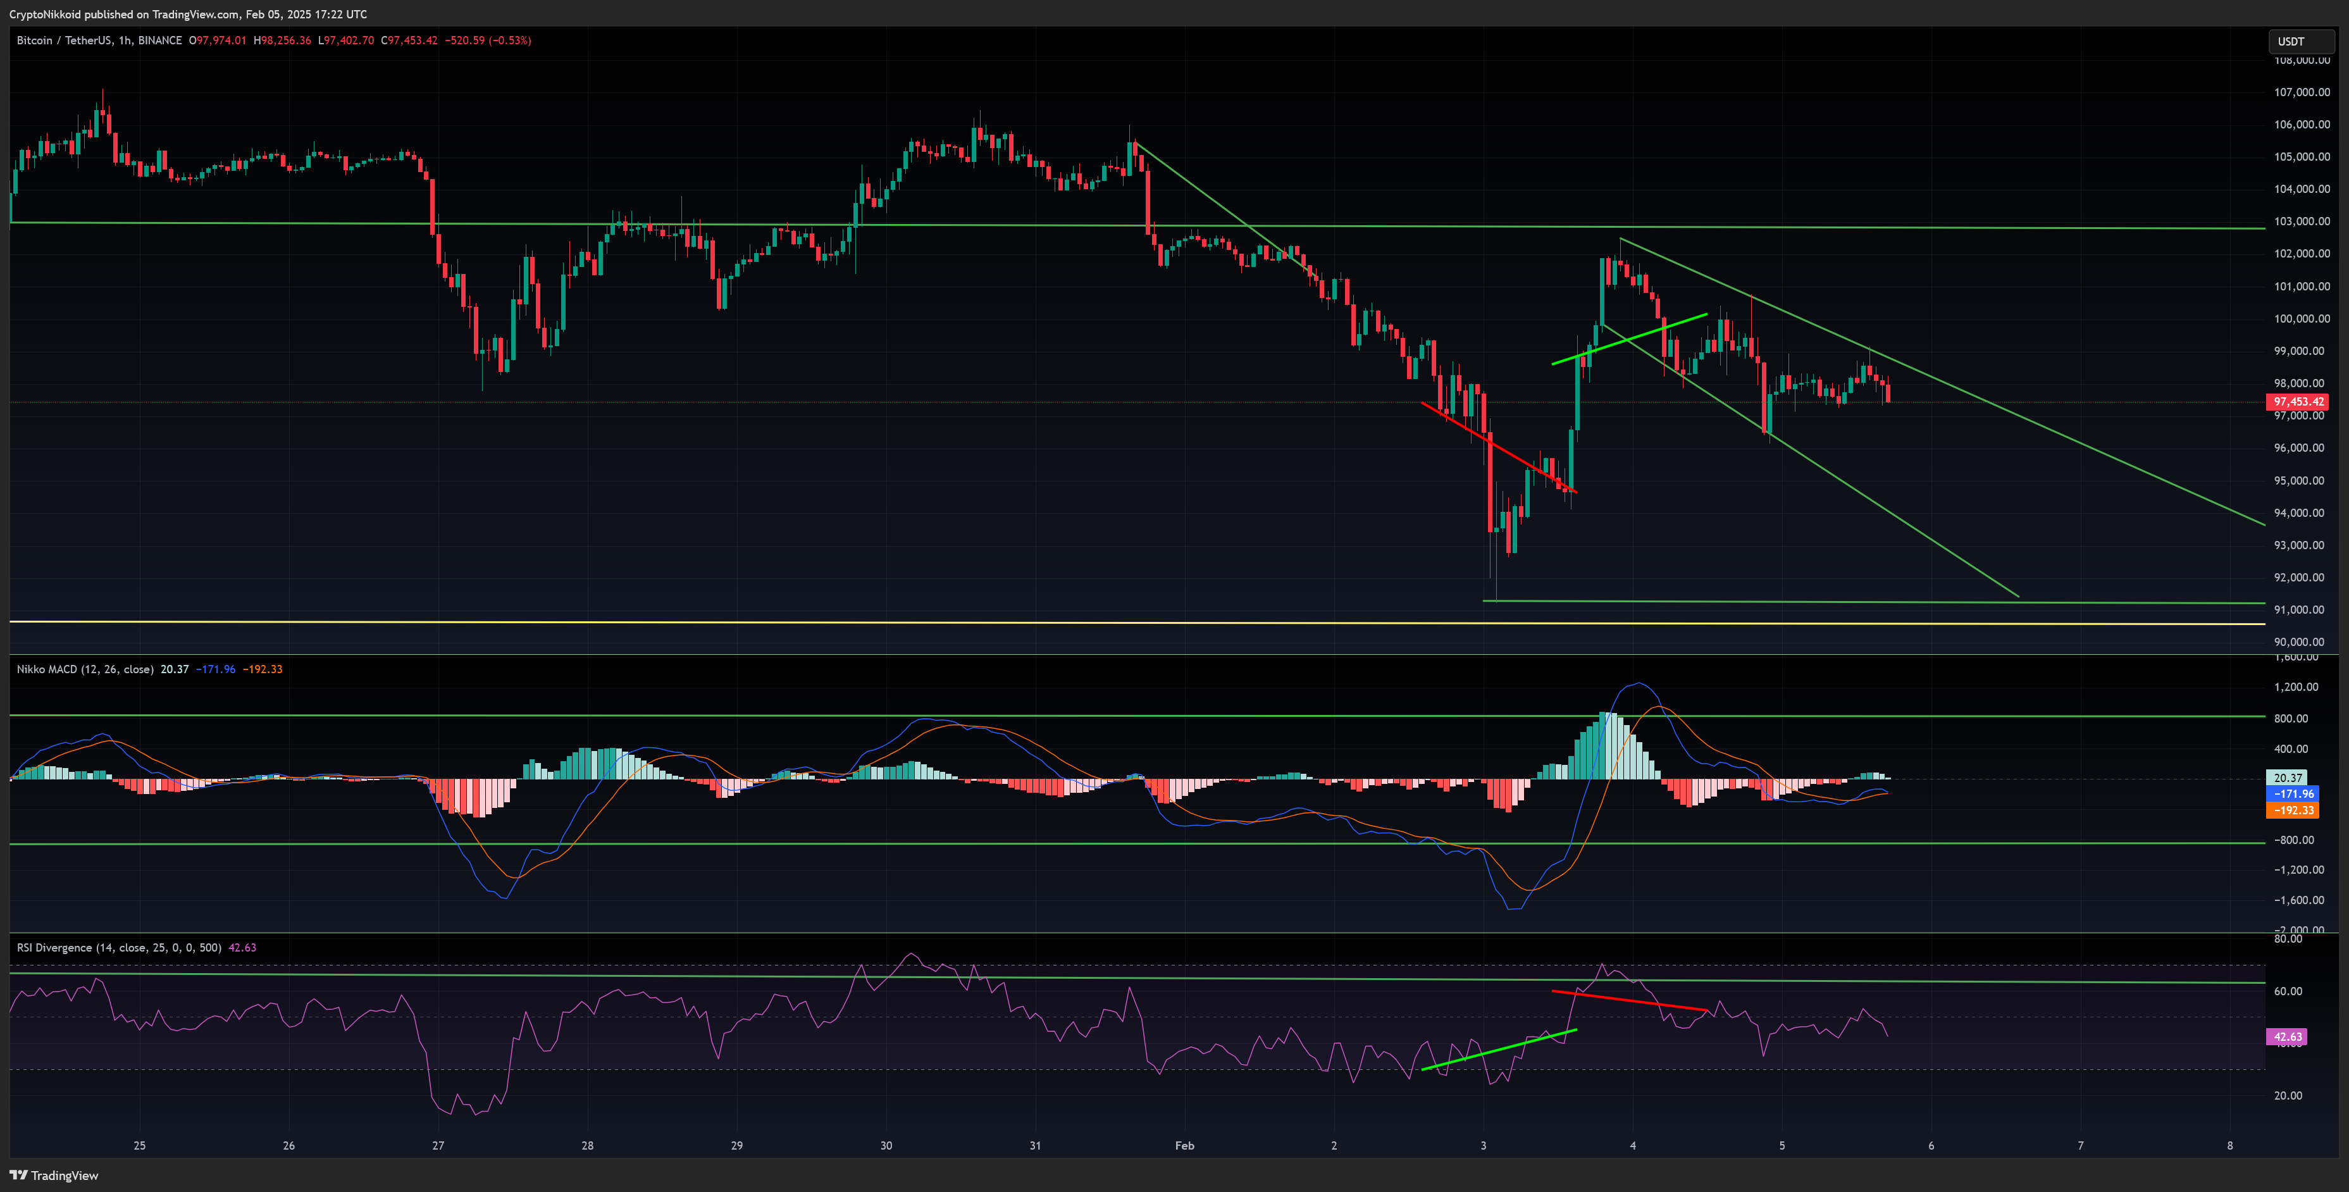This screenshot has width=2349, height=1192.
Task: Click the 80.00 label on RSI axis
Action: point(2288,940)
